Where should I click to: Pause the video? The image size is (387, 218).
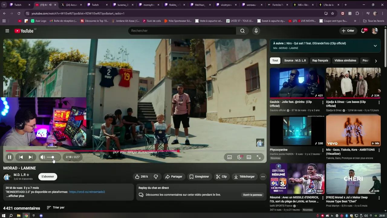pyautogui.click(x=10, y=157)
